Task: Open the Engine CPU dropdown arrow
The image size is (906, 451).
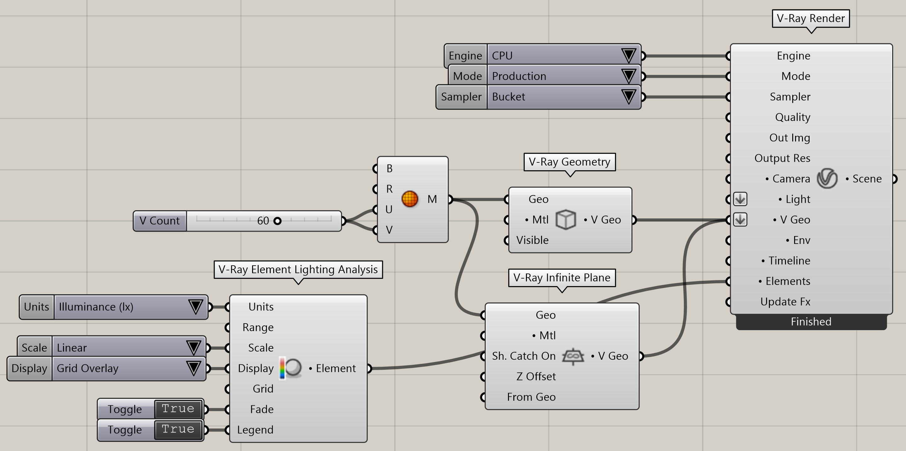Action: [x=628, y=55]
